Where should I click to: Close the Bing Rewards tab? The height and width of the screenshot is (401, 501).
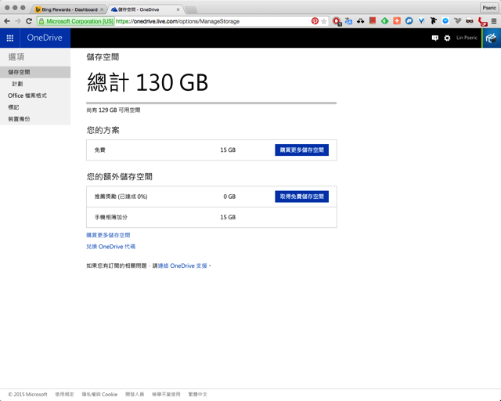(x=102, y=9)
